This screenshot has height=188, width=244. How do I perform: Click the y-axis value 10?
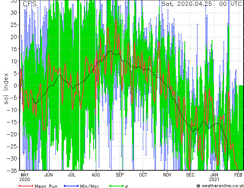[14, 61]
